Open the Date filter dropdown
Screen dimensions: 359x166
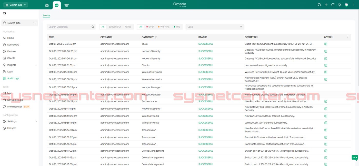(x=215, y=27)
